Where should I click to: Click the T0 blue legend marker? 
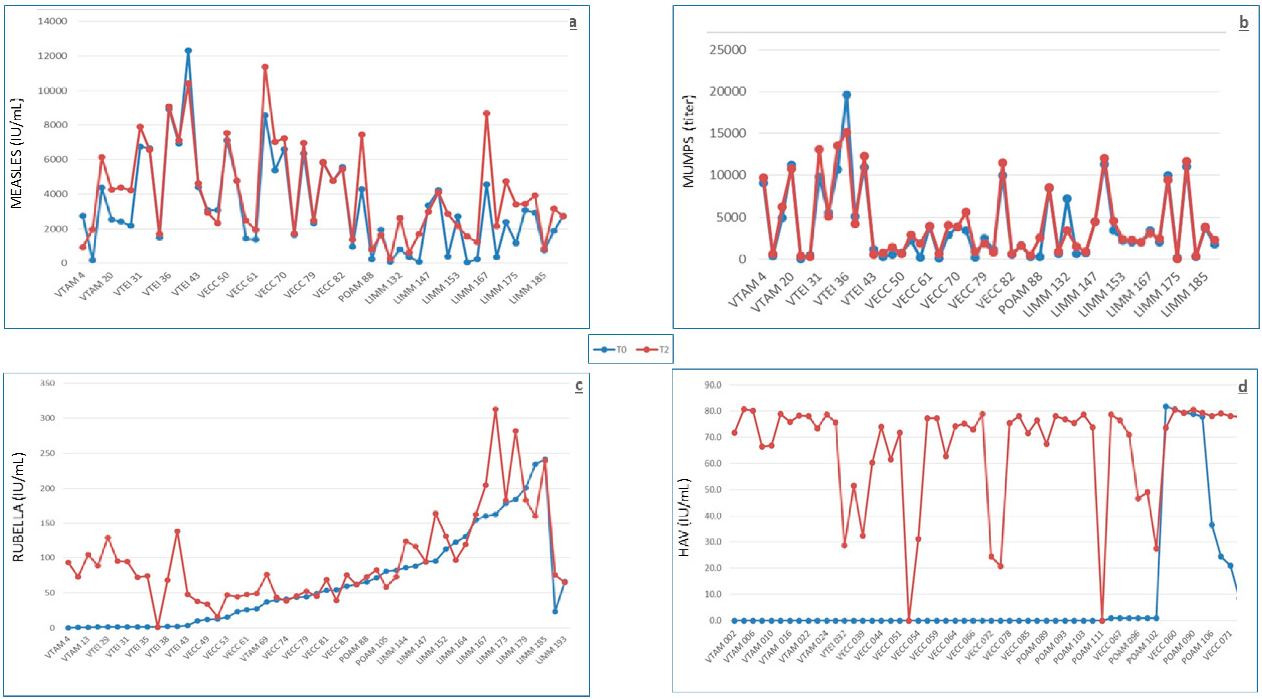604,349
